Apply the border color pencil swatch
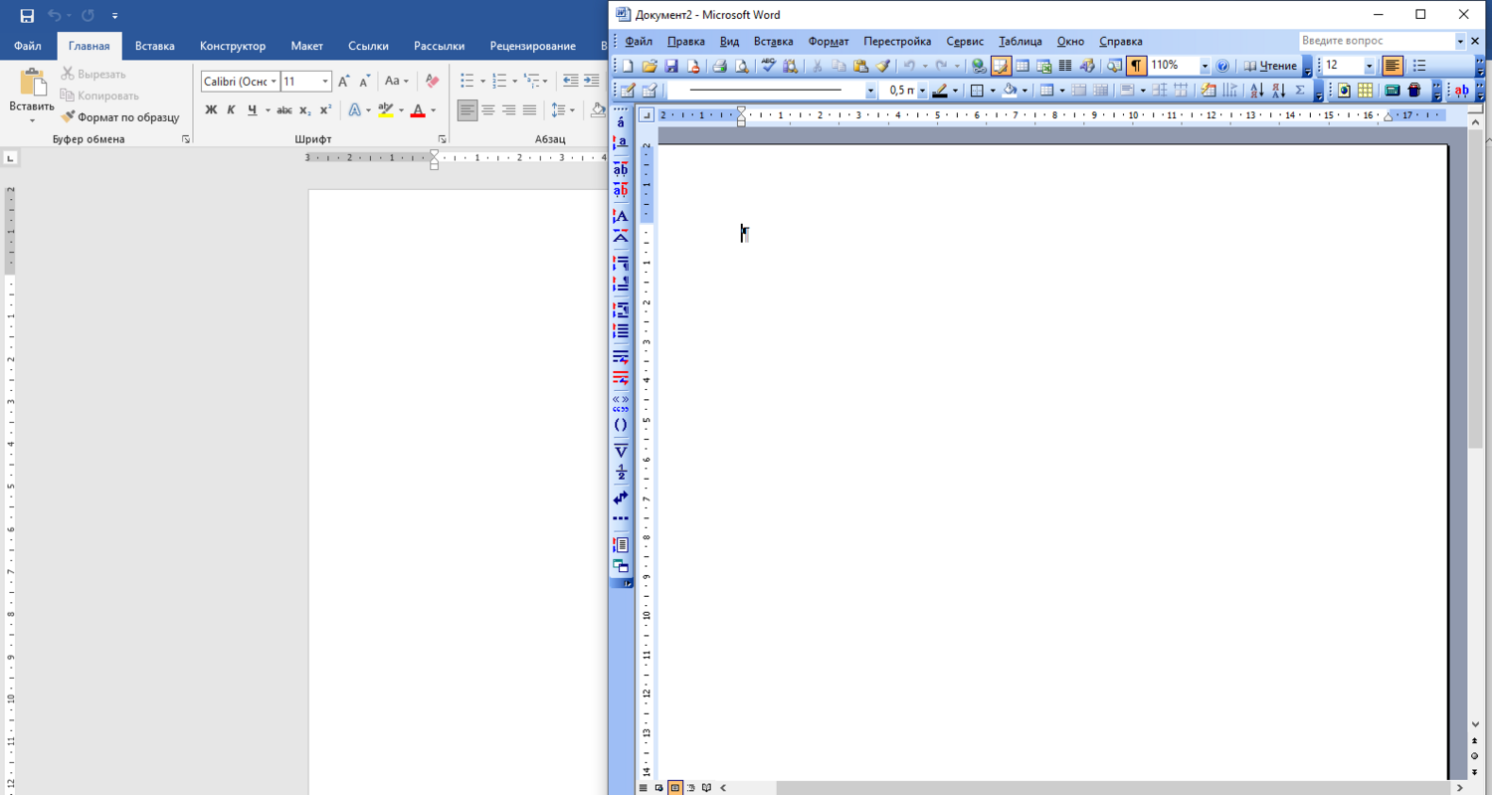The width and height of the screenshot is (1492, 795). (939, 91)
